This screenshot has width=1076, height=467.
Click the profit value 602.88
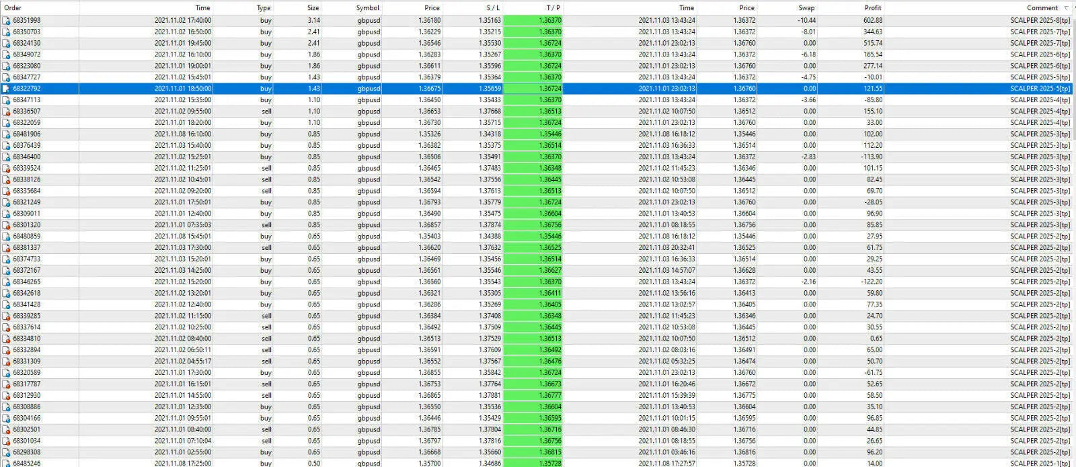click(873, 20)
